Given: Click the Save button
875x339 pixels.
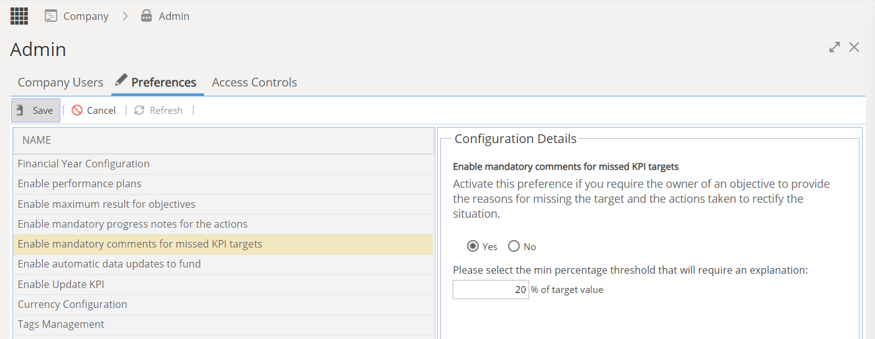Looking at the screenshot, I should 35,110.
